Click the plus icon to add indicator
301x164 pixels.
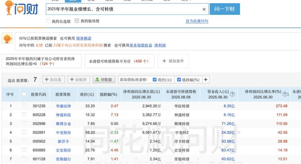[x=205, y=80]
